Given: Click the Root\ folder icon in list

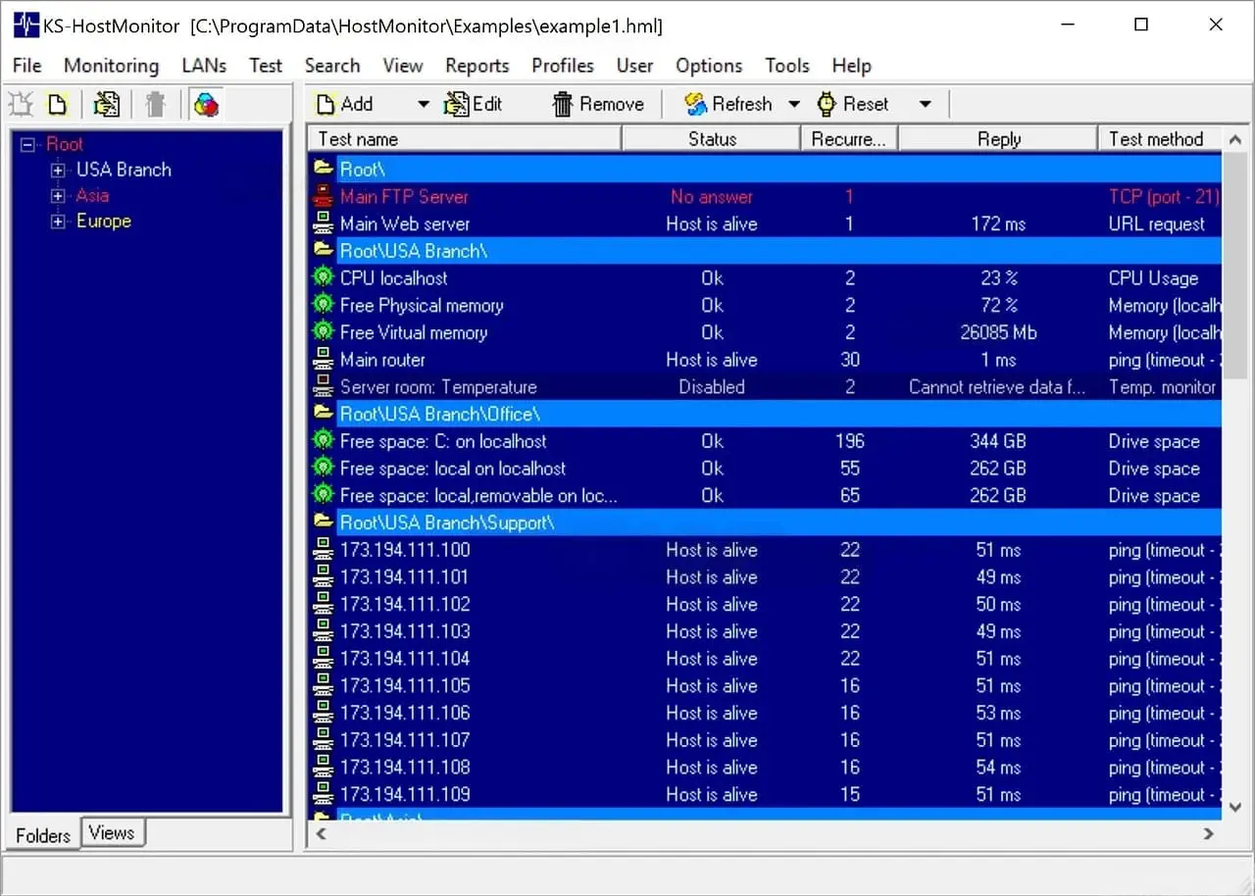Looking at the screenshot, I should 323,169.
